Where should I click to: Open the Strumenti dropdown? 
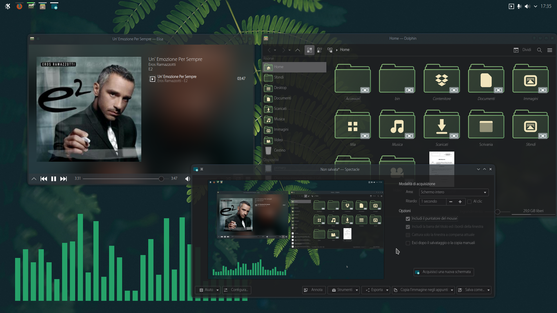tap(344, 290)
